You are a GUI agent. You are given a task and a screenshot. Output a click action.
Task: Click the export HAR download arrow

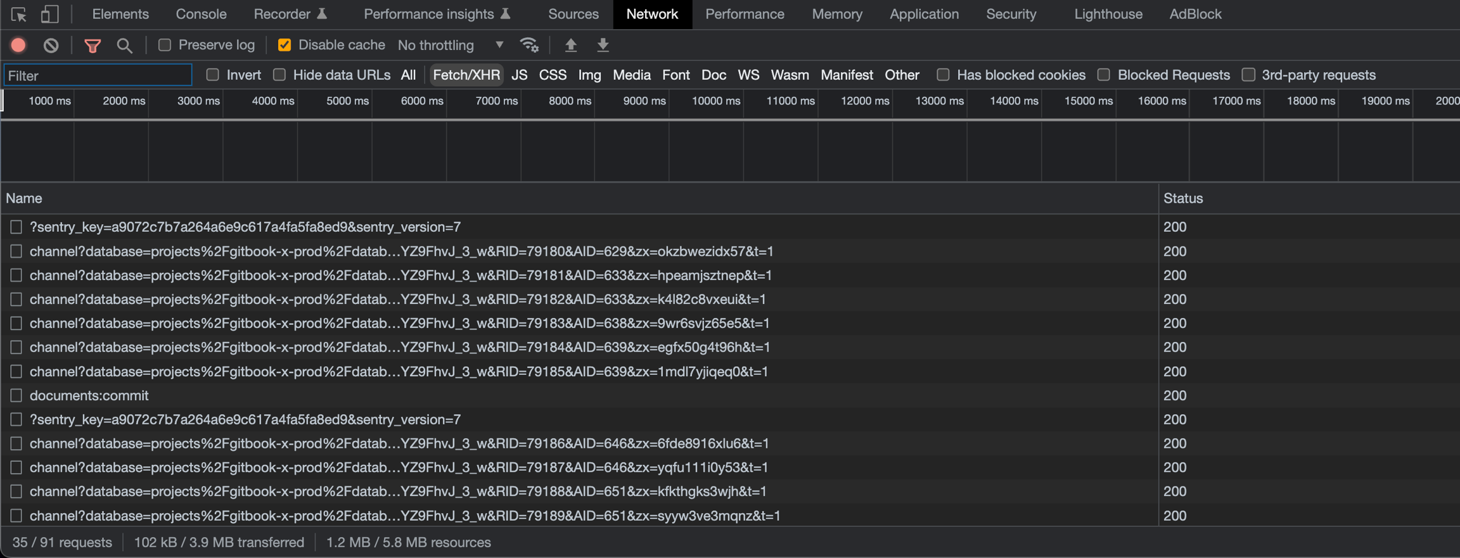pyautogui.click(x=603, y=45)
